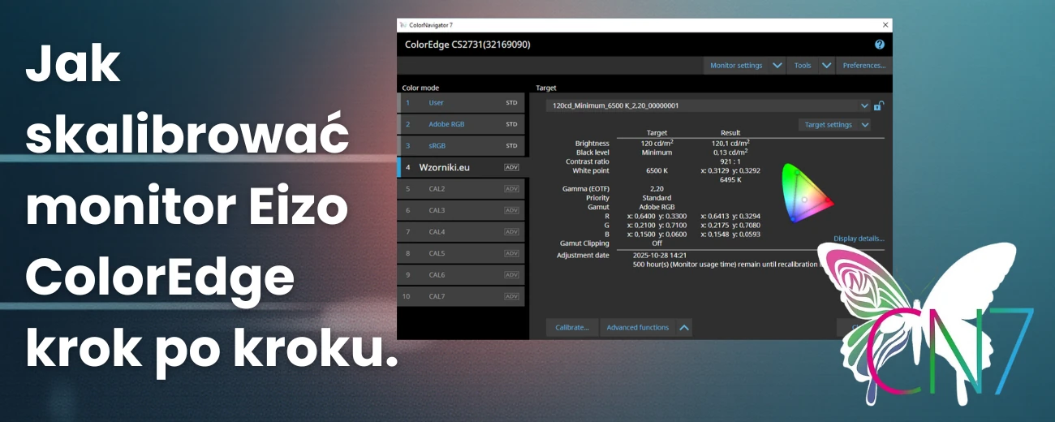Image resolution: width=1055 pixels, height=422 pixels.
Task: Click the CIE gamut chromaticity diagram
Action: pos(805,193)
